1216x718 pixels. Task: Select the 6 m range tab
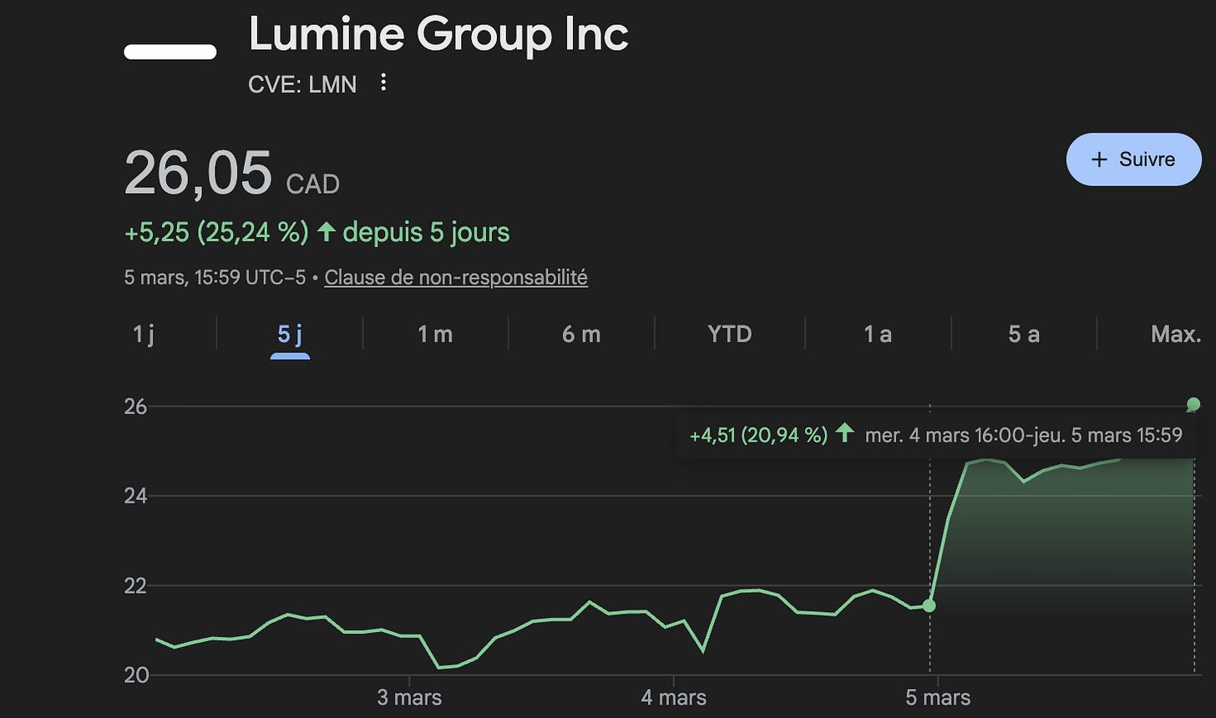point(581,335)
